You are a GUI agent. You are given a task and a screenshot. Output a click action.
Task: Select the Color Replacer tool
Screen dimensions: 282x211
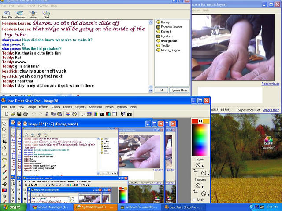(4, 190)
